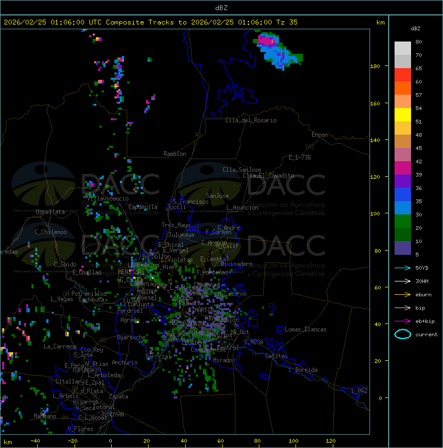Screen dimensions: 443x448
Task: Select the purple swatch between 39 and 36
Action: tap(403, 181)
